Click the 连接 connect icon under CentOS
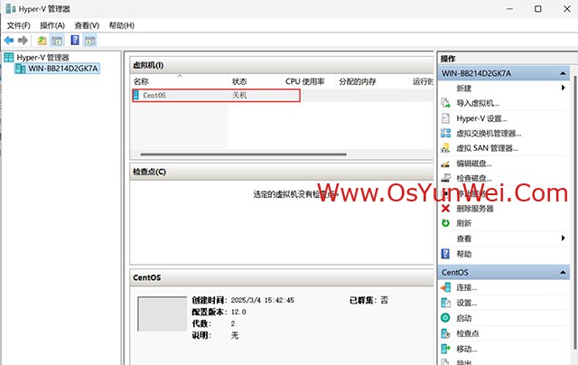 (445, 287)
